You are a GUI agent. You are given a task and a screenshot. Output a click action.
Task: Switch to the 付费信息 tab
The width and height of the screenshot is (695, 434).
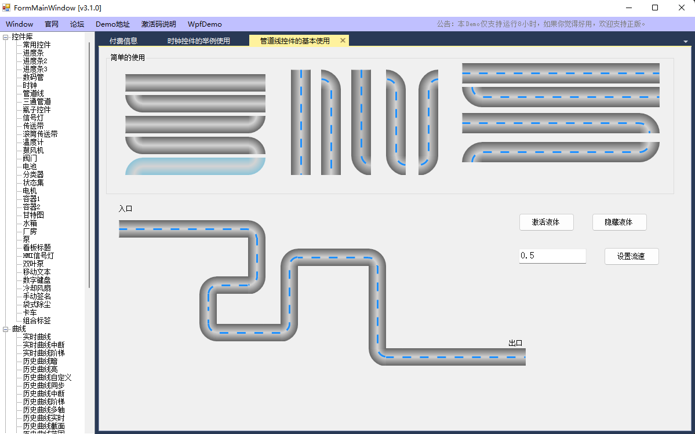123,41
